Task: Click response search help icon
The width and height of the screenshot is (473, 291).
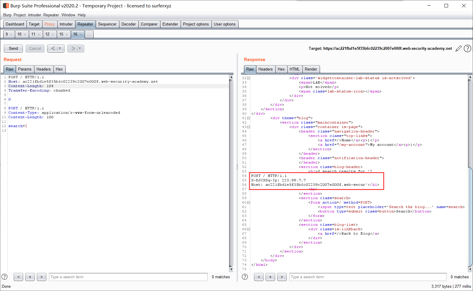Action: tap(245, 277)
